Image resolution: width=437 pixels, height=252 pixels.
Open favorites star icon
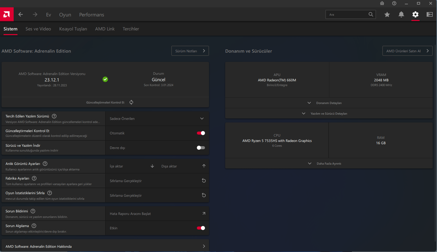coord(387,15)
